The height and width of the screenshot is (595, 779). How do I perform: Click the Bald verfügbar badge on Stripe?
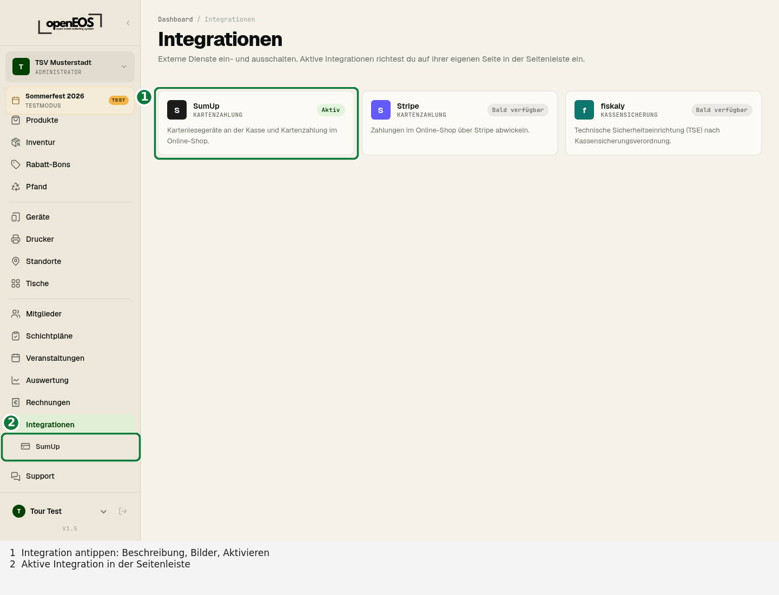[x=518, y=110]
